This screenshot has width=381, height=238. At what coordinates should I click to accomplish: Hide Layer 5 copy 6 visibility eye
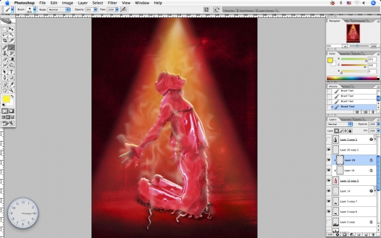pyautogui.click(x=329, y=211)
